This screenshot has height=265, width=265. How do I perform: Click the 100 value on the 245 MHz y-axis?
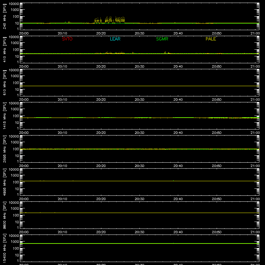click(x=16, y=17)
